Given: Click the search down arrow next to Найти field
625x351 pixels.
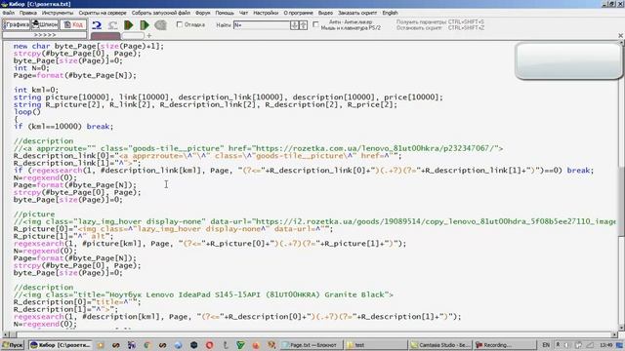Looking at the screenshot, I should tap(294, 25).
